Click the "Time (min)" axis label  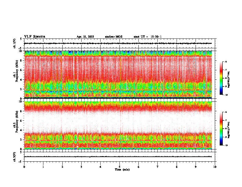pyautogui.click(x=122, y=170)
